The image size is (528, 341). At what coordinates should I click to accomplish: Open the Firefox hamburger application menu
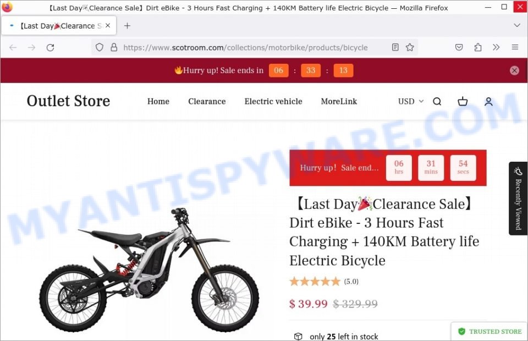click(515, 47)
